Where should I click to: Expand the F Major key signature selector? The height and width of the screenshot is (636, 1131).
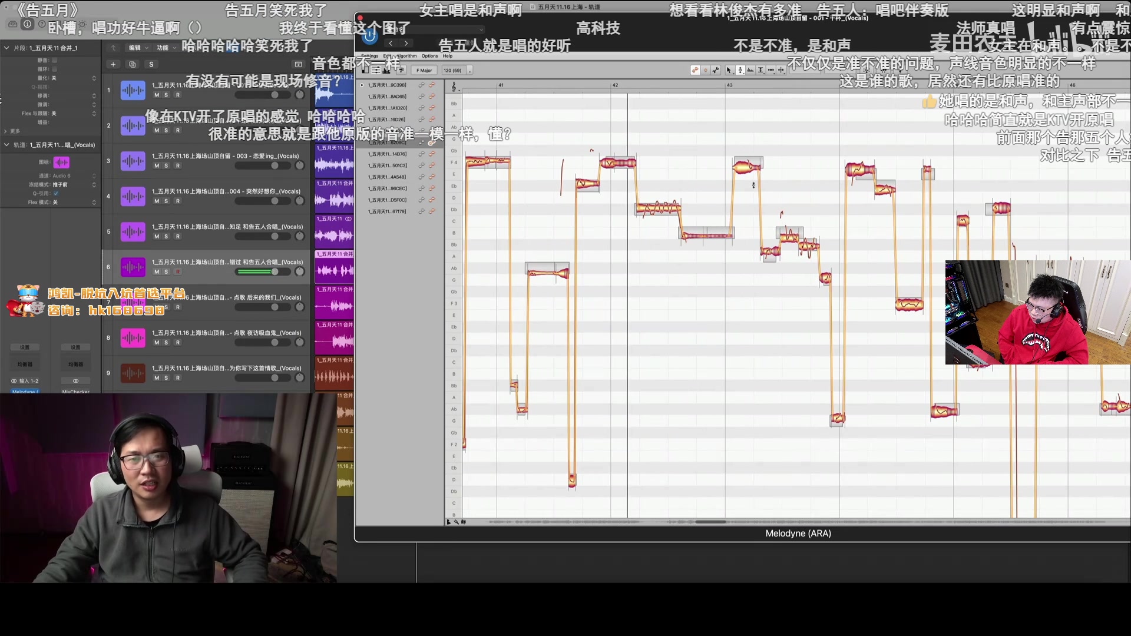426,70
